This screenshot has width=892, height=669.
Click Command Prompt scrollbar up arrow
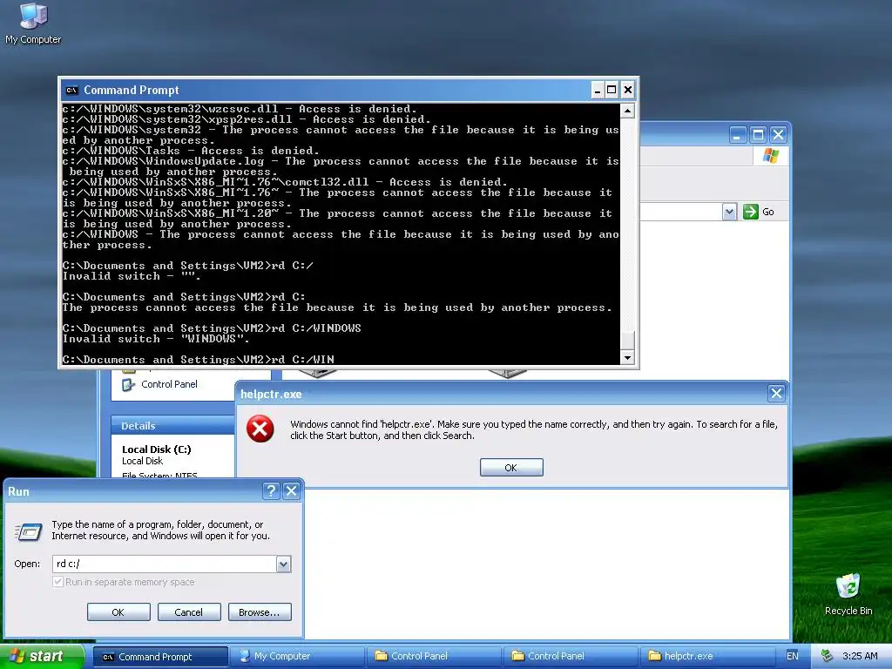coord(627,111)
